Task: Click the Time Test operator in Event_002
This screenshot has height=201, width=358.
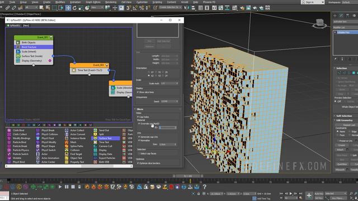Action: coord(89,70)
